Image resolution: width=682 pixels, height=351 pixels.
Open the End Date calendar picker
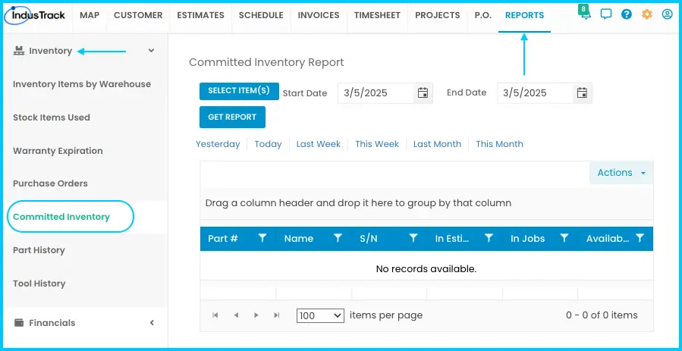tap(582, 92)
